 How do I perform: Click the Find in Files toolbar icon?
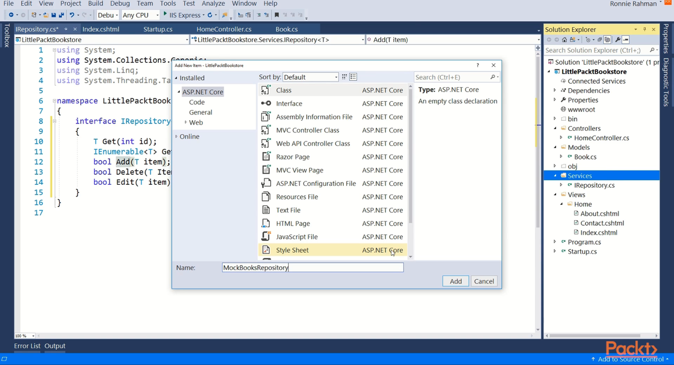(224, 15)
